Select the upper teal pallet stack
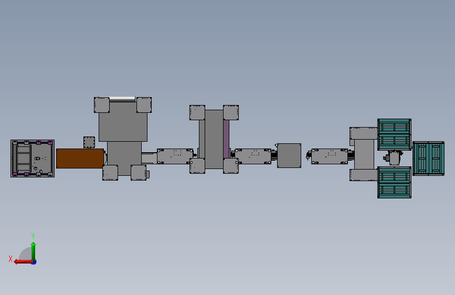 (x=394, y=134)
